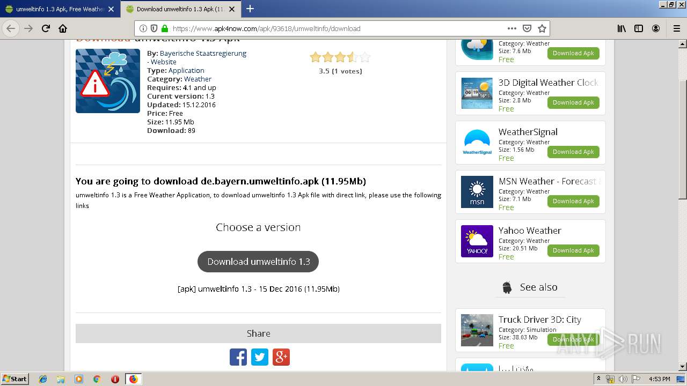687x386 pixels.
Task: Launch Chrome from taskbar
Action: 97,379
